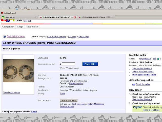View seller's other items
The height and width of the screenshot is (122, 162).
tap(144, 75)
